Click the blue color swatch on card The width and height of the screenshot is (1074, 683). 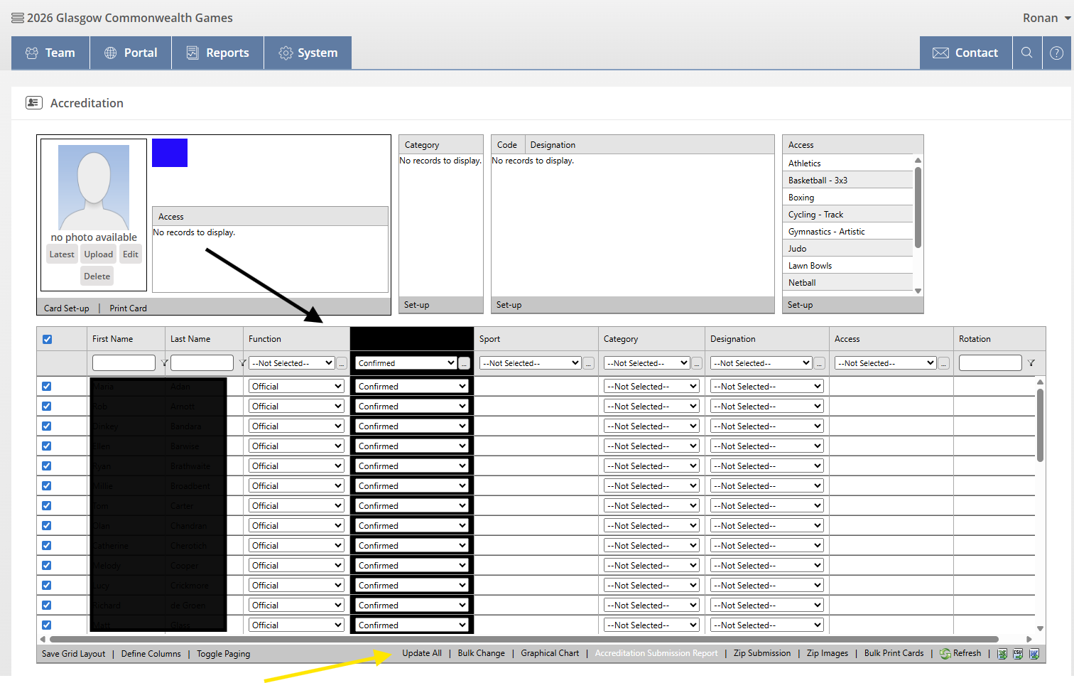(170, 153)
